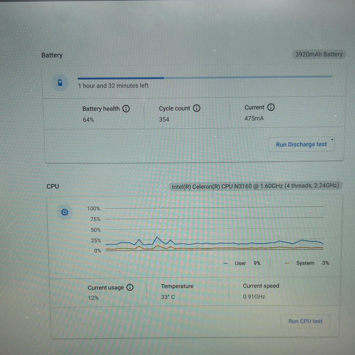Click the battery charge progress bar
Screen dimensions: 355x355
pyautogui.click(x=205, y=78)
